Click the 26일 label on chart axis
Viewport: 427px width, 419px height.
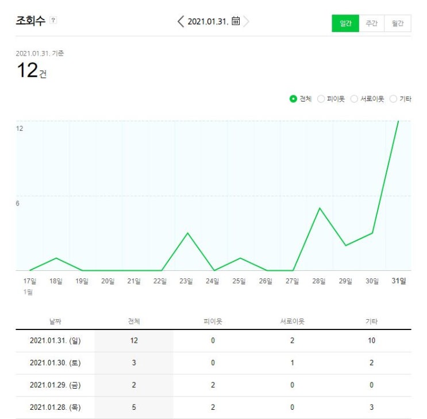point(266,281)
